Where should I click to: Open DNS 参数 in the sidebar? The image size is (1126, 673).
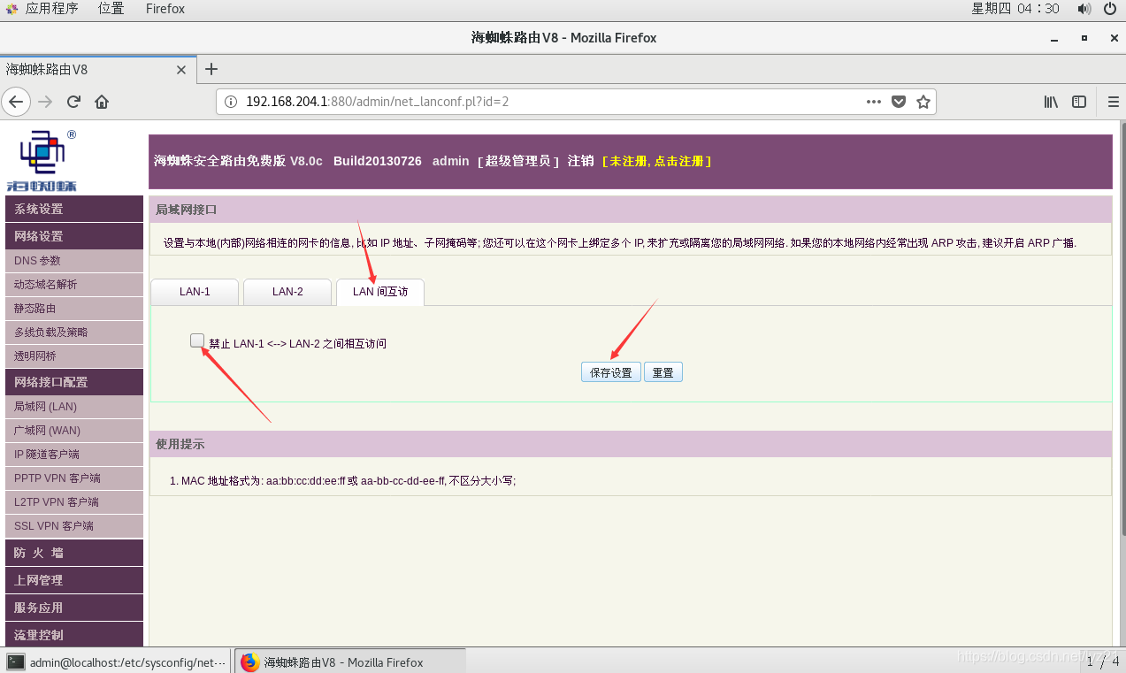point(74,261)
